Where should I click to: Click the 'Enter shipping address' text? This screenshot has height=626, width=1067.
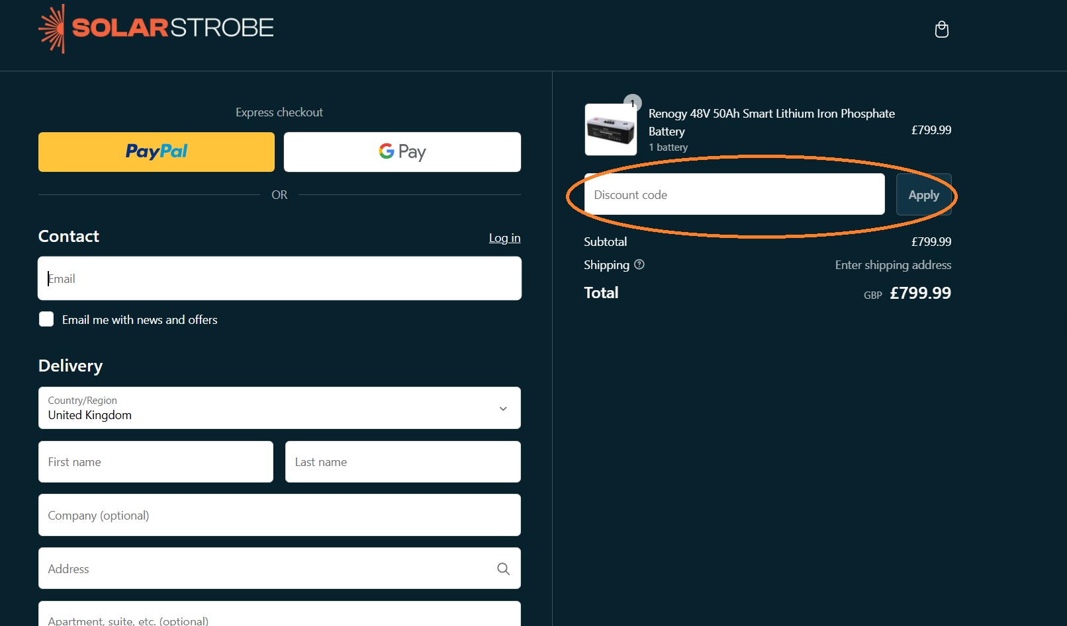[893, 265]
